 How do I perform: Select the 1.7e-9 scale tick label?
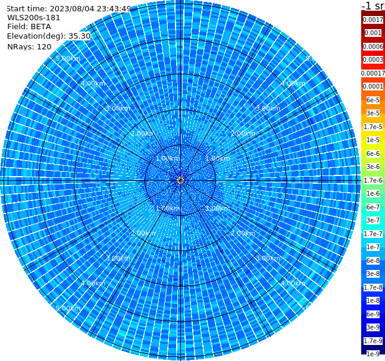pyautogui.click(x=373, y=341)
